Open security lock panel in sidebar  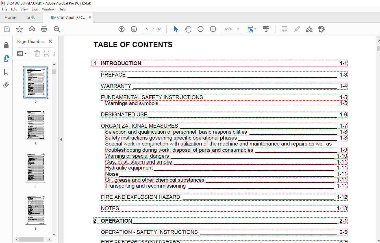[x=6, y=45]
